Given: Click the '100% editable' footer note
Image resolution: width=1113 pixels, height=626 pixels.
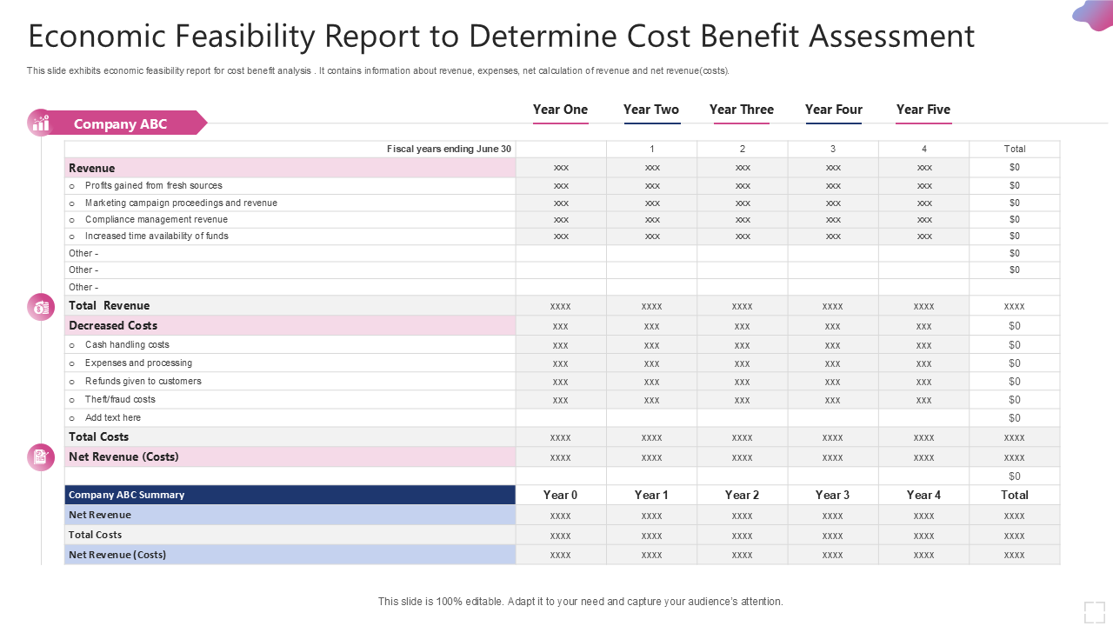Looking at the screenshot, I should pyautogui.click(x=581, y=602).
